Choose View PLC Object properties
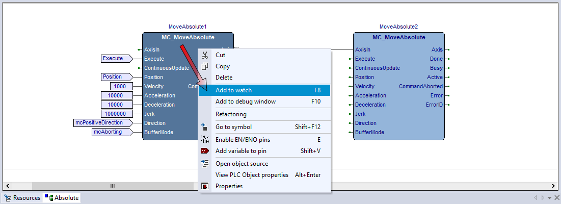The width and height of the screenshot is (561, 204). click(252, 175)
